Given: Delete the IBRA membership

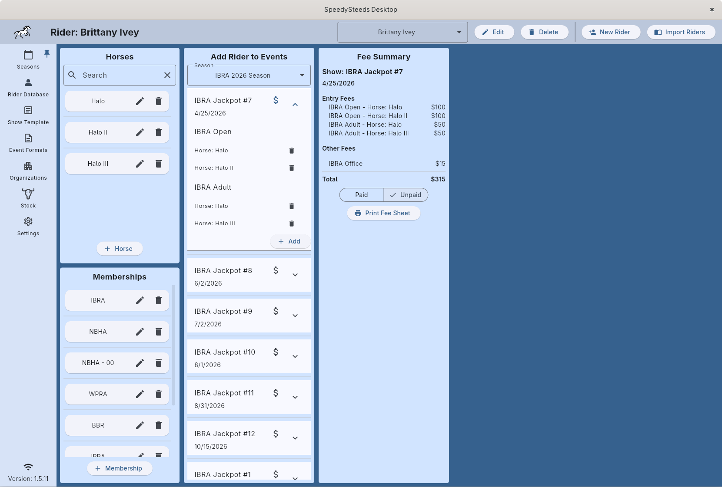Looking at the screenshot, I should point(159,300).
